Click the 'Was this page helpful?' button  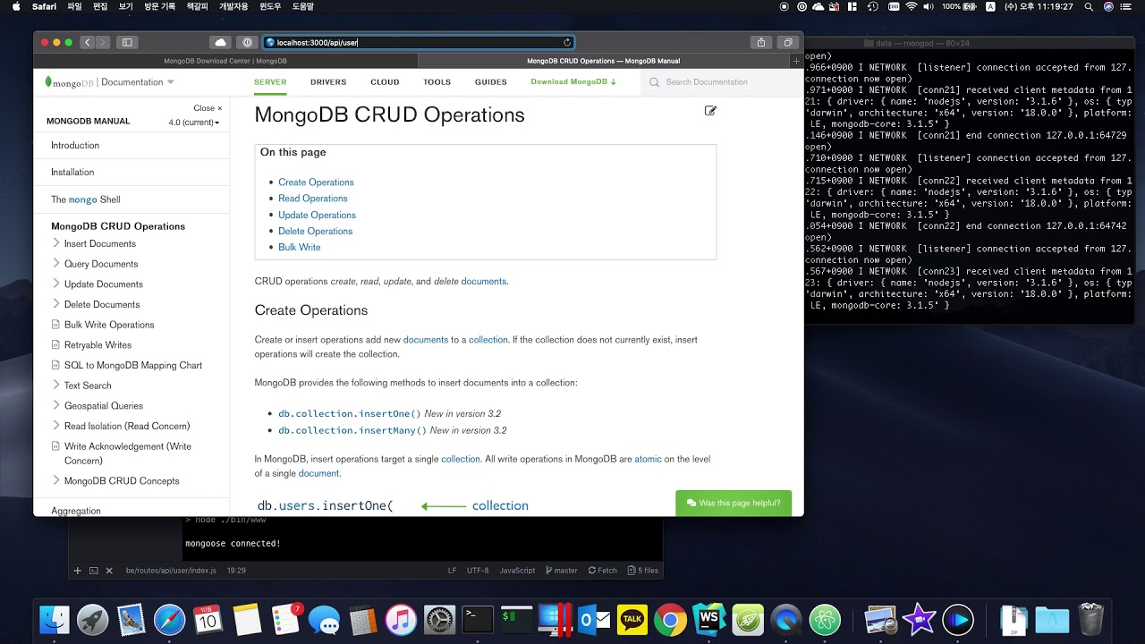(x=734, y=503)
